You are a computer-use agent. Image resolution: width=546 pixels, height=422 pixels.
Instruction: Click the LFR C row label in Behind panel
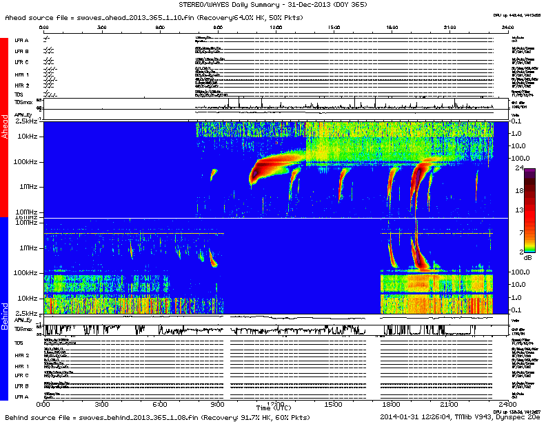click(x=21, y=376)
